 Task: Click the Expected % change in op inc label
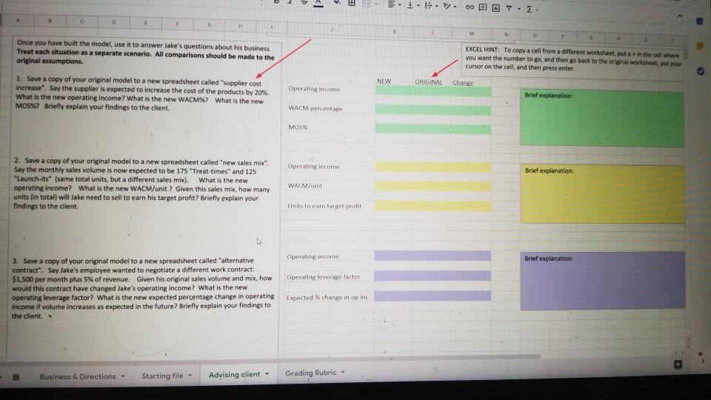[x=327, y=298]
